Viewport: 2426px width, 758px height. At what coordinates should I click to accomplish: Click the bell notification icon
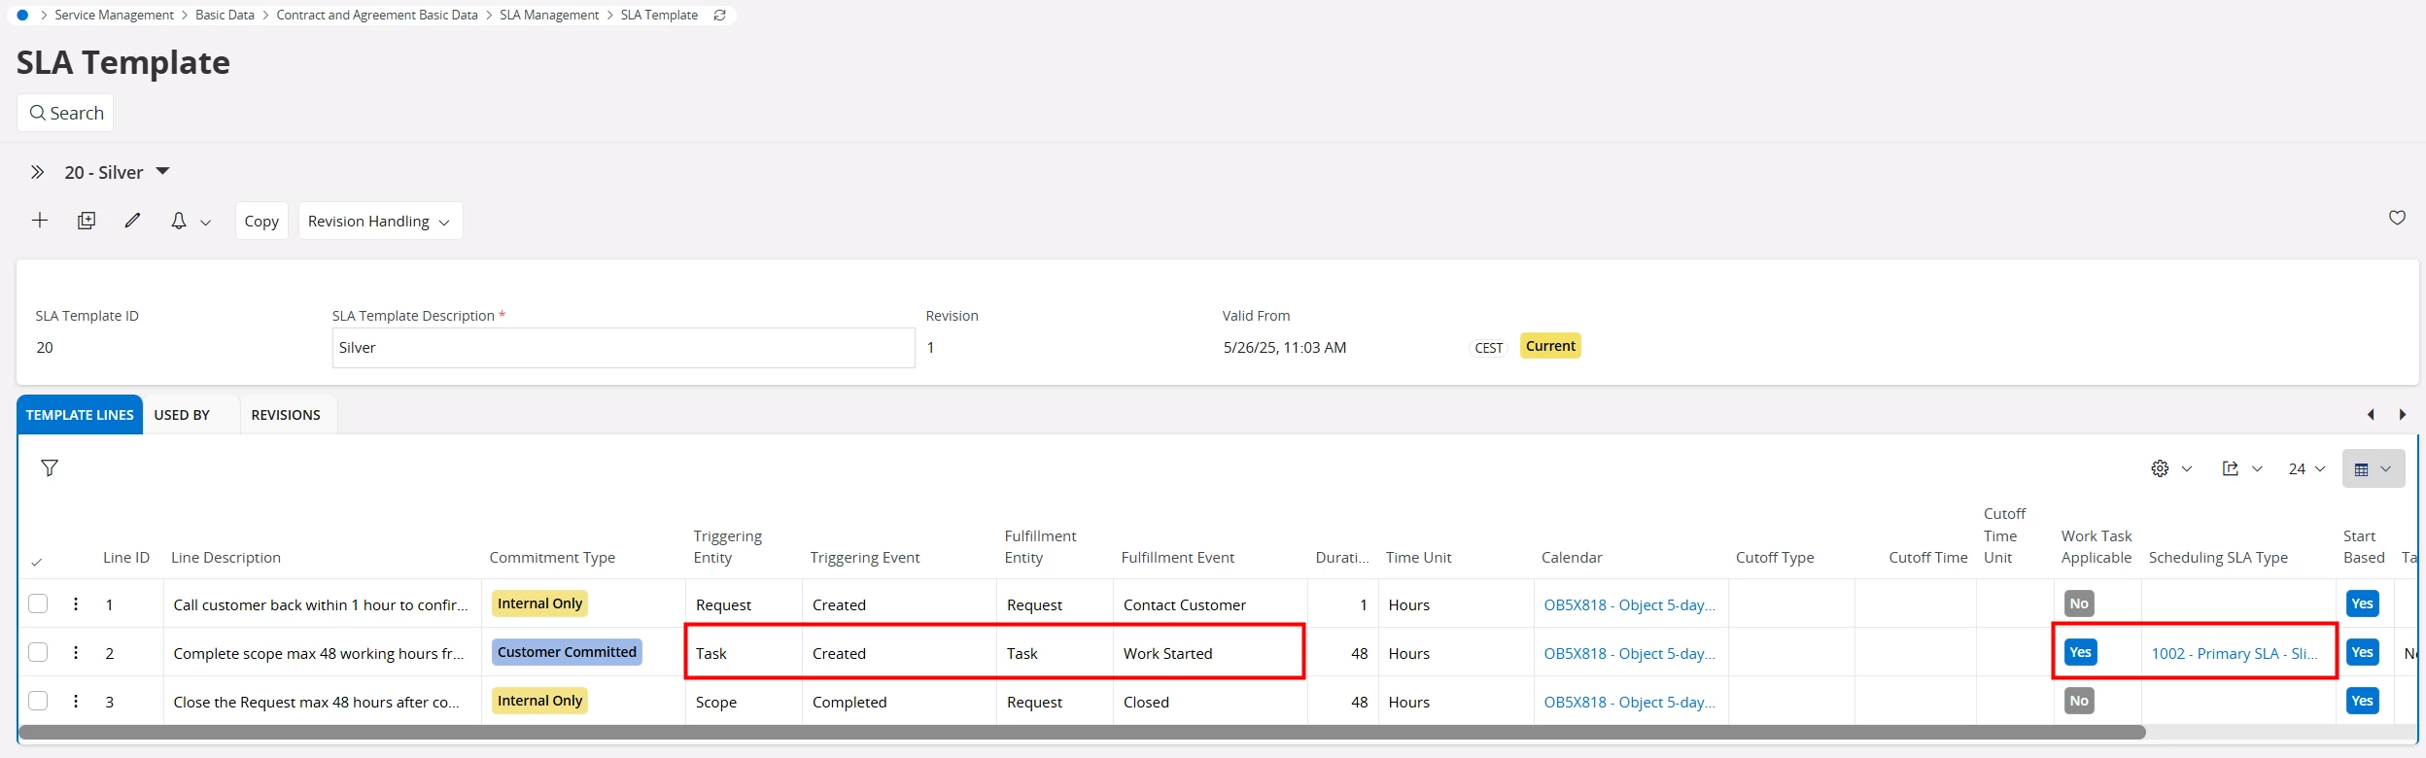(x=179, y=221)
